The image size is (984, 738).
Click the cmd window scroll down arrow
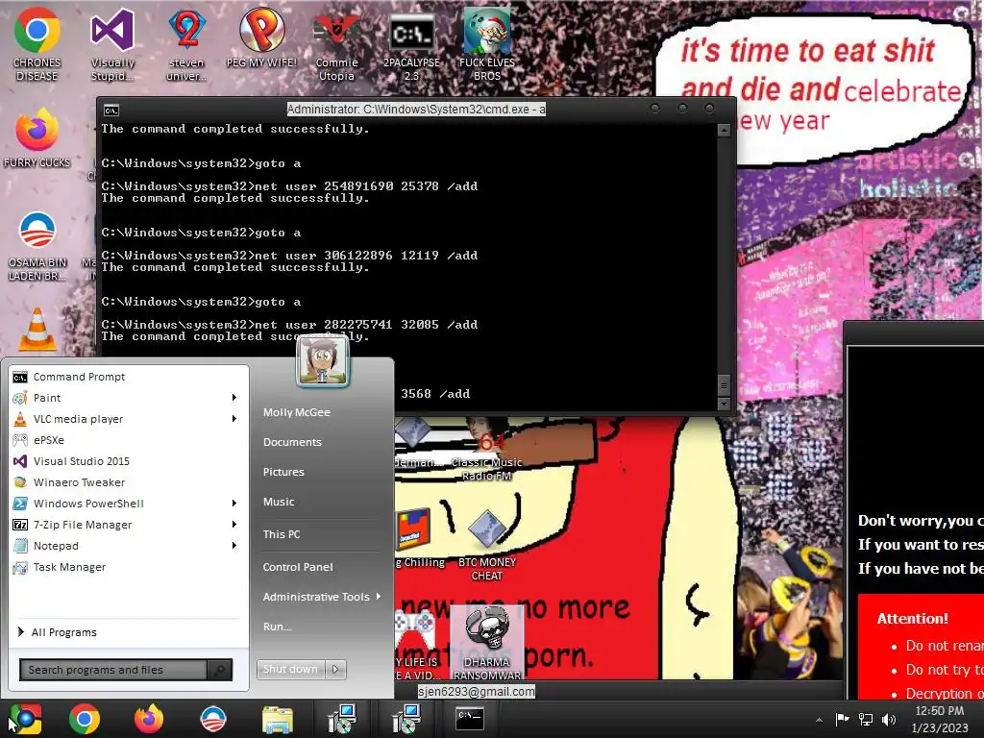pos(724,405)
